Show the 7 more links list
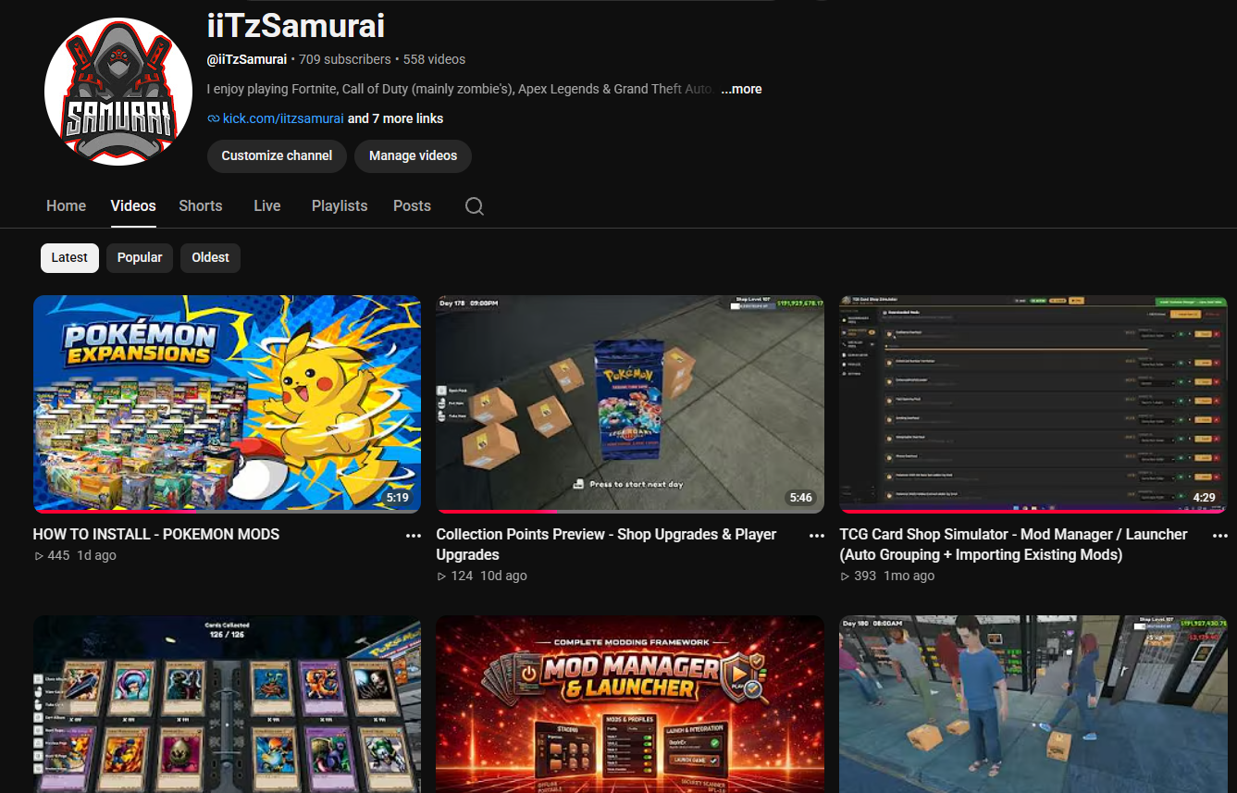The width and height of the screenshot is (1237, 793). (395, 118)
